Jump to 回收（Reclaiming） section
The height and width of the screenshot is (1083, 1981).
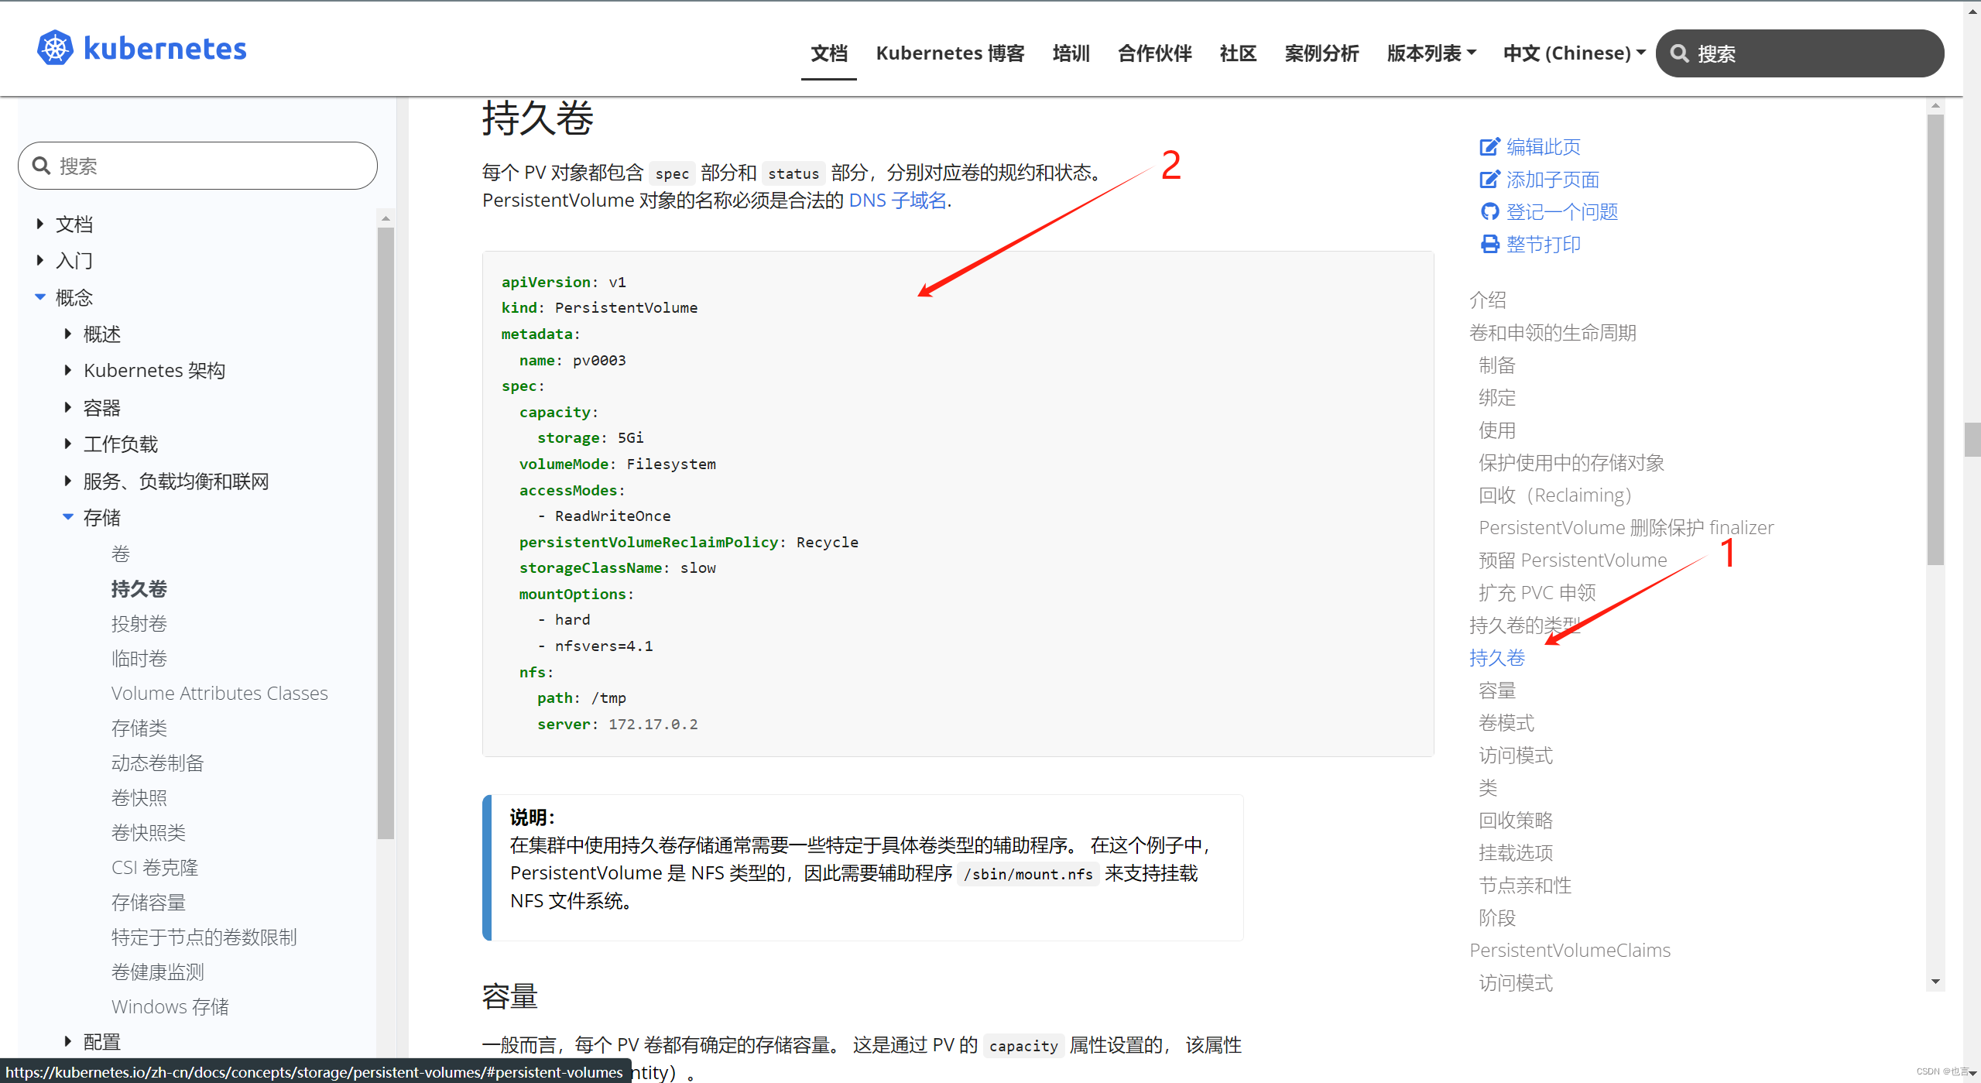[x=1554, y=495]
